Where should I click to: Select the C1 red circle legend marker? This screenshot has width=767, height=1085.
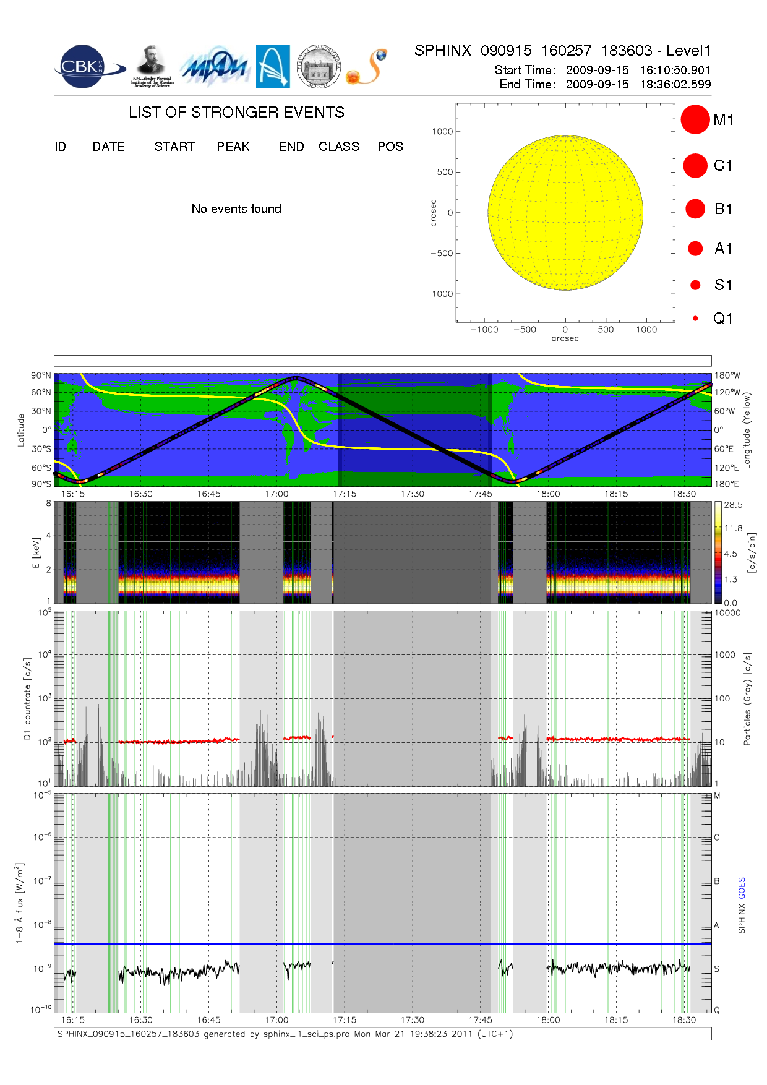[x=695, y=166]
